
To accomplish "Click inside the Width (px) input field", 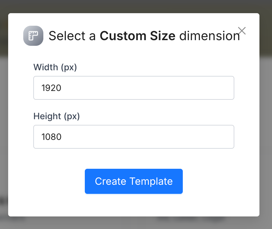I will point(133,88).
